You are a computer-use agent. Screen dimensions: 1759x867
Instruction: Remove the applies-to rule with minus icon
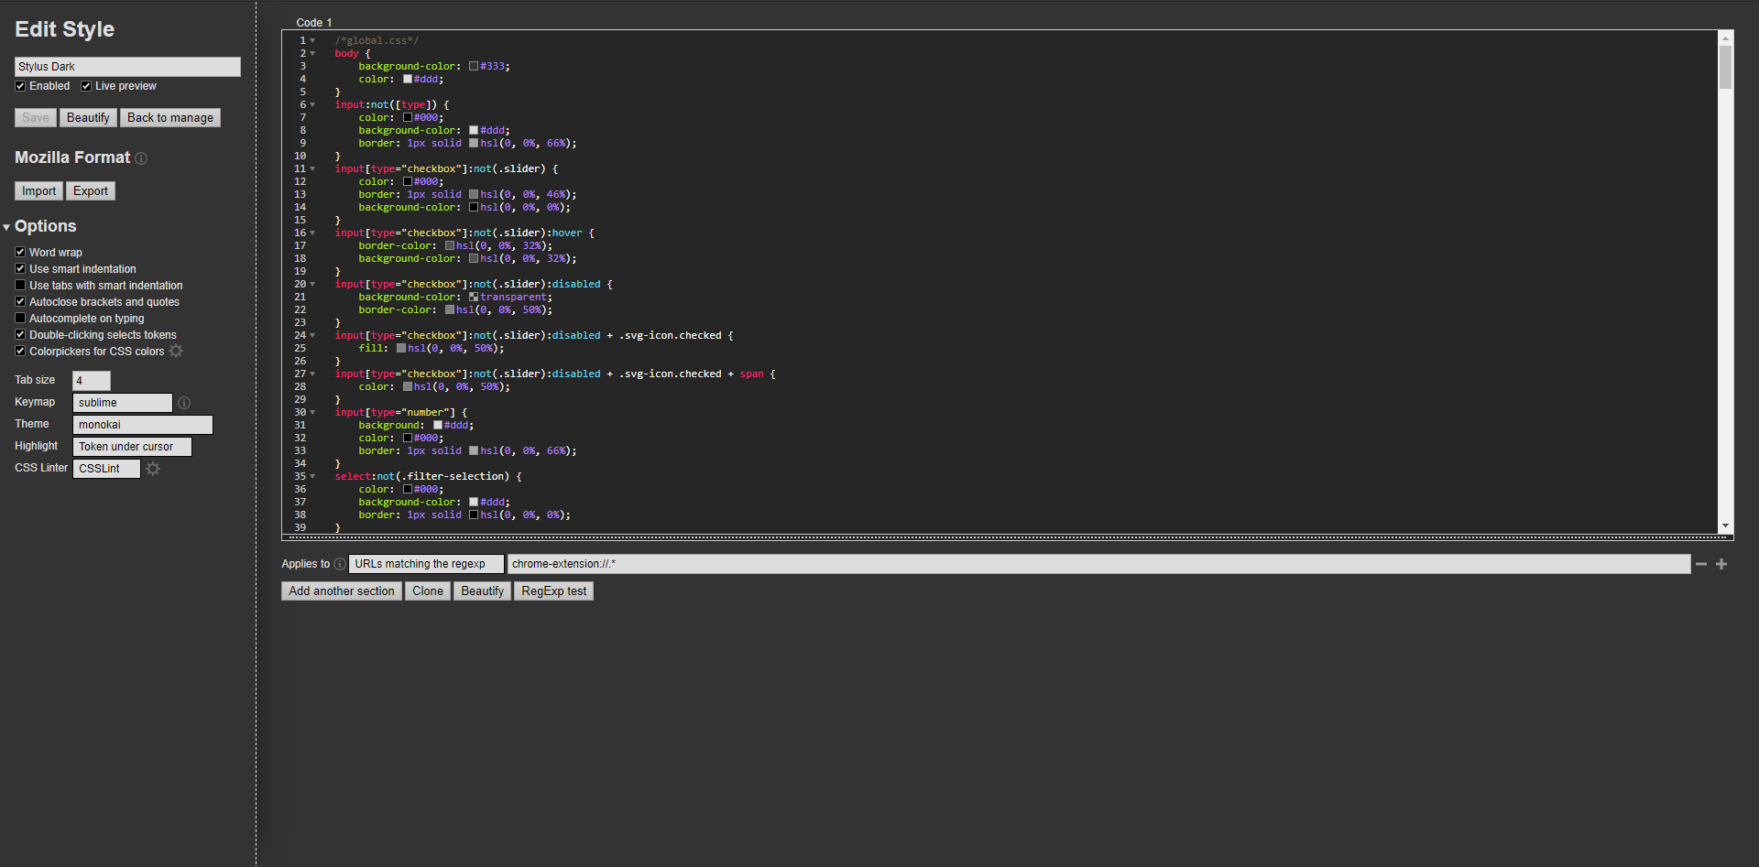click(x=1700, y=564)
